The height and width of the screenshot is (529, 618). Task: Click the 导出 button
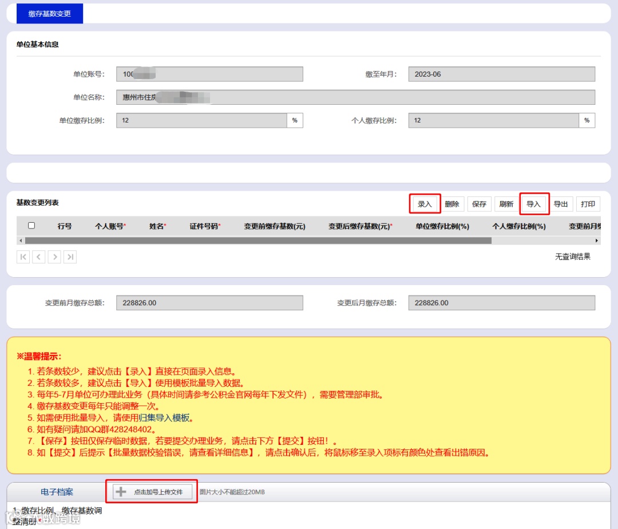pos(561,204)
